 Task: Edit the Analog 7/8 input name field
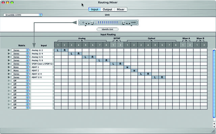(42, 60)
